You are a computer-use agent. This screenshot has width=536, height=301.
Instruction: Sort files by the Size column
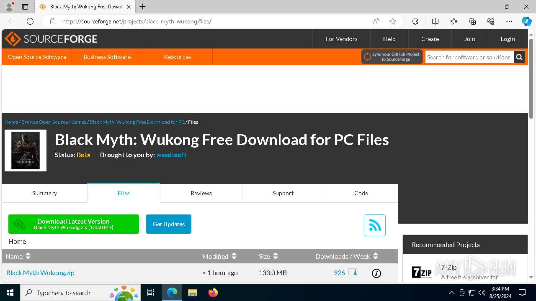pos(268,256)
